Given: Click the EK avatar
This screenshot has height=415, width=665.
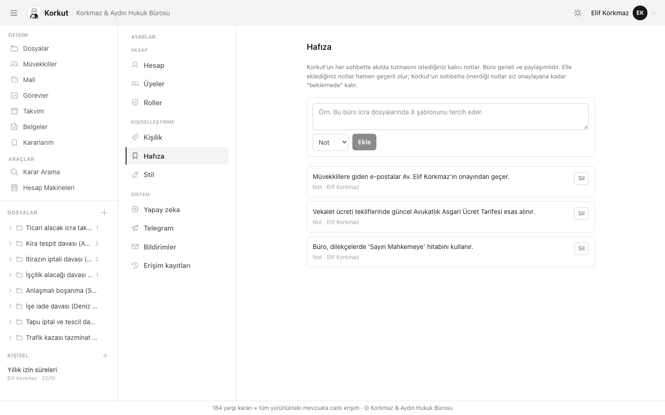Looking at the screenshot, I should pos(640,13).
